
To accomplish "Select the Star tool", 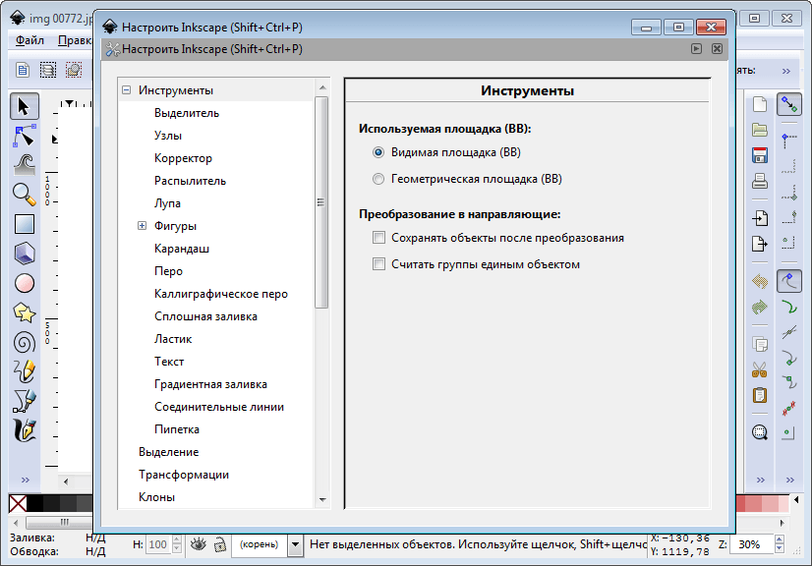I will click(24, 312).
